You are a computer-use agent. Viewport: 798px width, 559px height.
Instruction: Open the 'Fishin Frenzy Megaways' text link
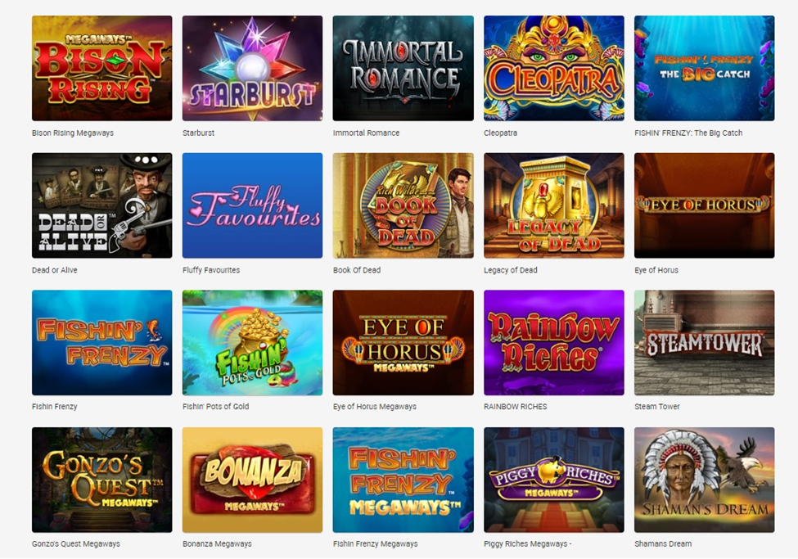375,543
